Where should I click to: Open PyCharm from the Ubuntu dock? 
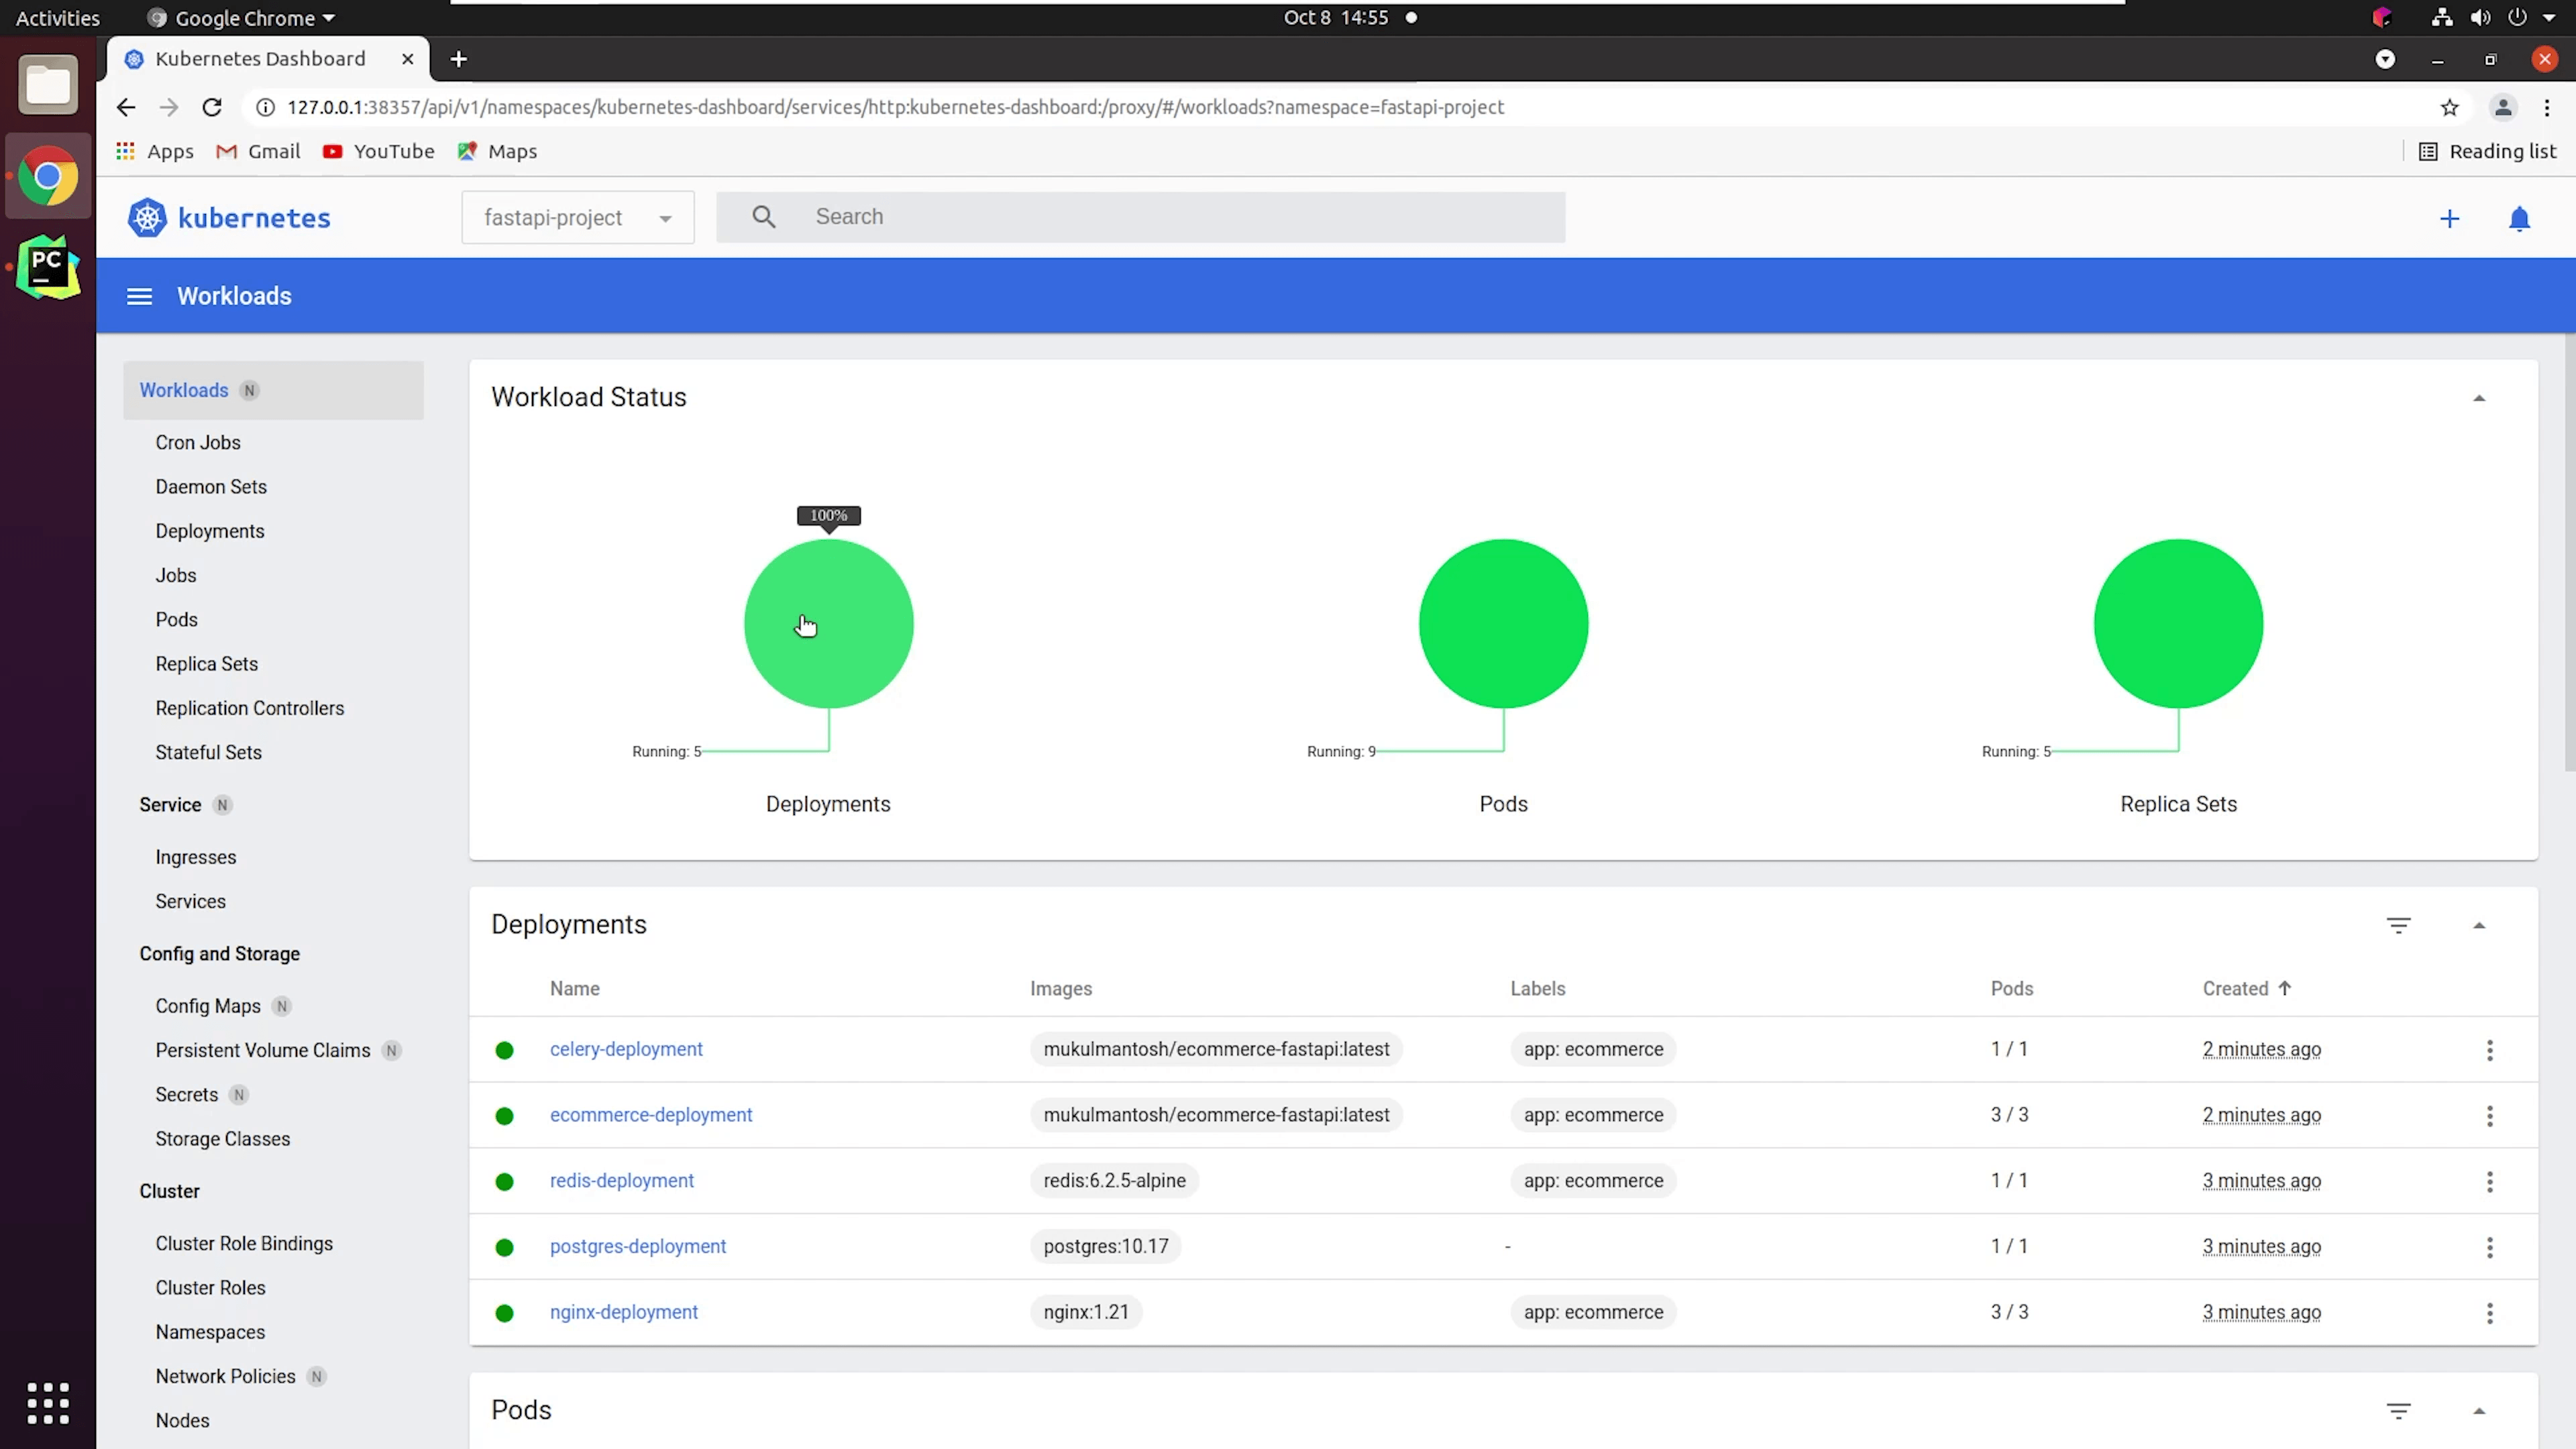47,268
